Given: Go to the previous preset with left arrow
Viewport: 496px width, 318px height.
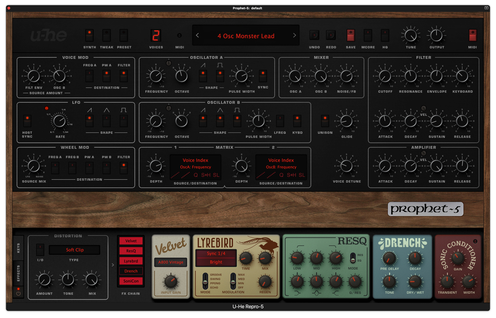Looking at the screenshot, I should coord(197,35).
